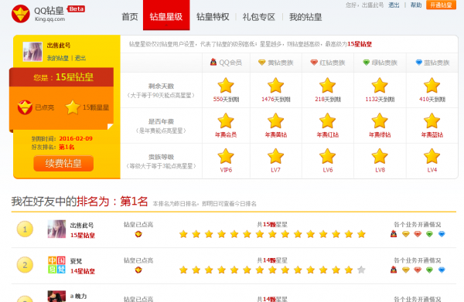464x302 pixels.
Task: Click the 红钻贵族 red diamond icon
Action: 314,63
